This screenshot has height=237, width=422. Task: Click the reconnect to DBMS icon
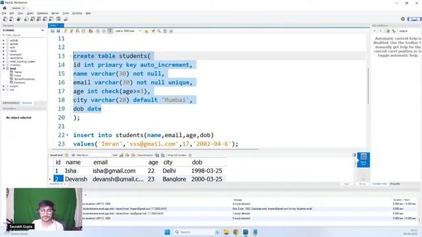[66, 19]
